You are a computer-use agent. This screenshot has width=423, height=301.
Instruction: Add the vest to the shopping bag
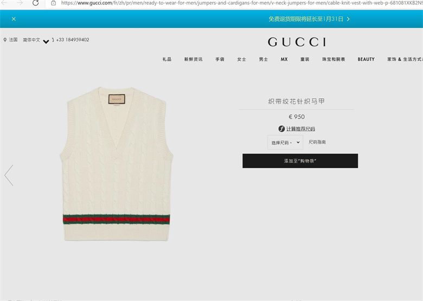pos(300,161)
